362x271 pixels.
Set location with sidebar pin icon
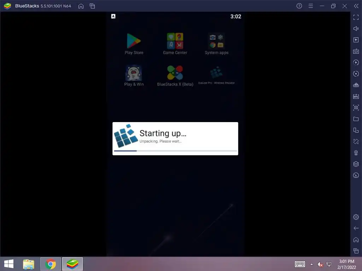click(356, 153)
